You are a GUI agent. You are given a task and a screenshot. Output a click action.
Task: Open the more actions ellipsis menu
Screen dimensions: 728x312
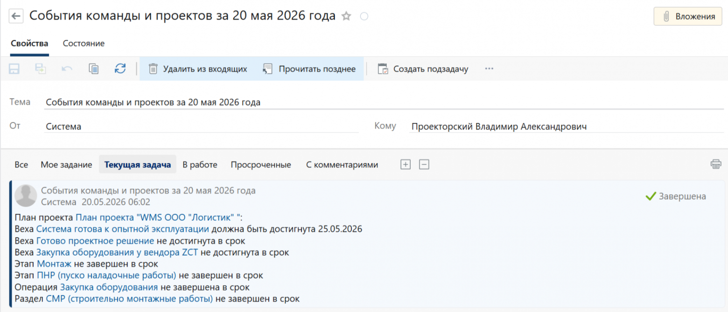pos(489,69)
